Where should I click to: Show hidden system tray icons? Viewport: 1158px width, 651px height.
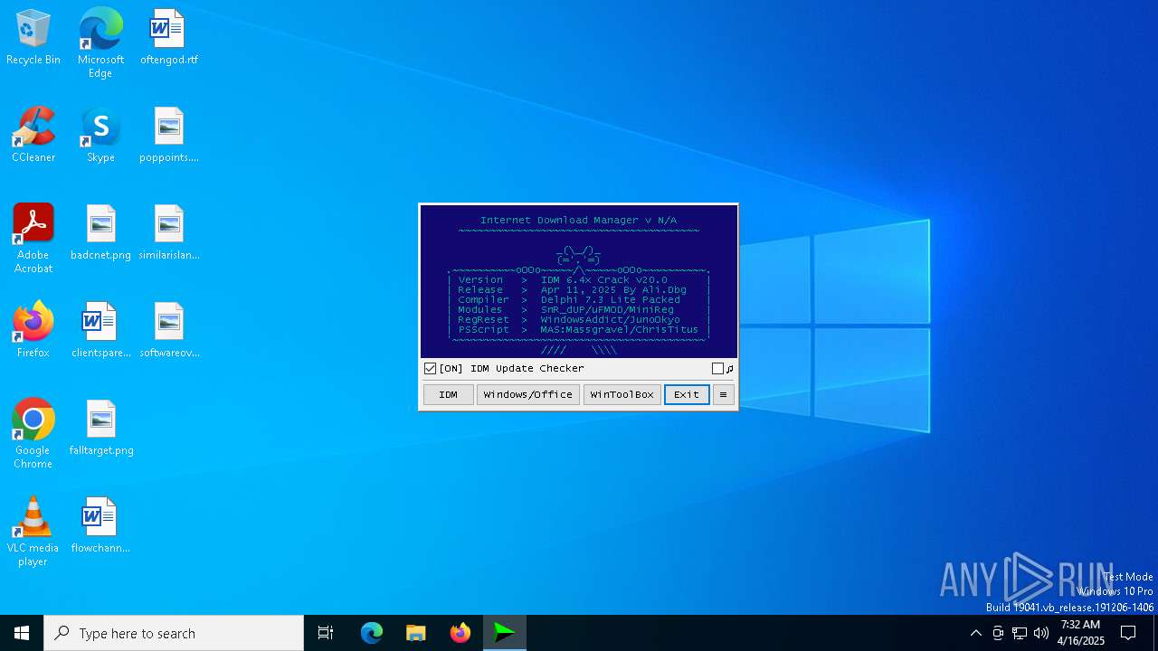click(x=975, y=633)
